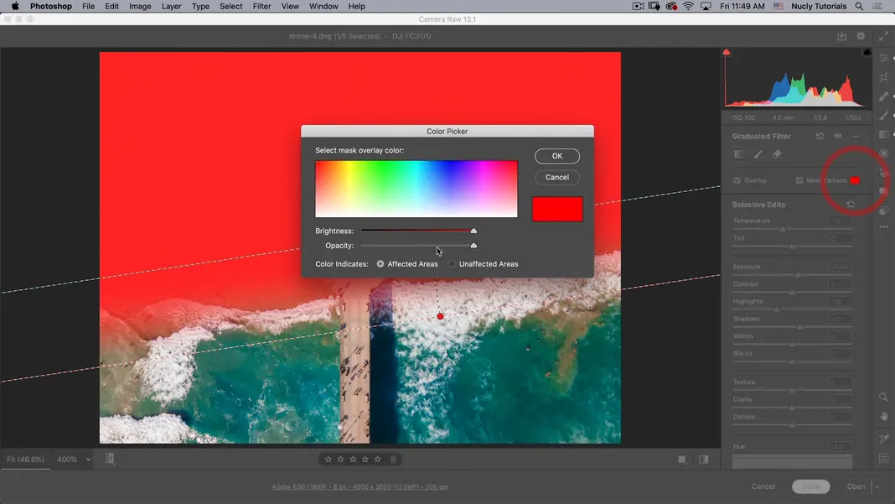
Task: Open the Select menu
Action: 230,6
